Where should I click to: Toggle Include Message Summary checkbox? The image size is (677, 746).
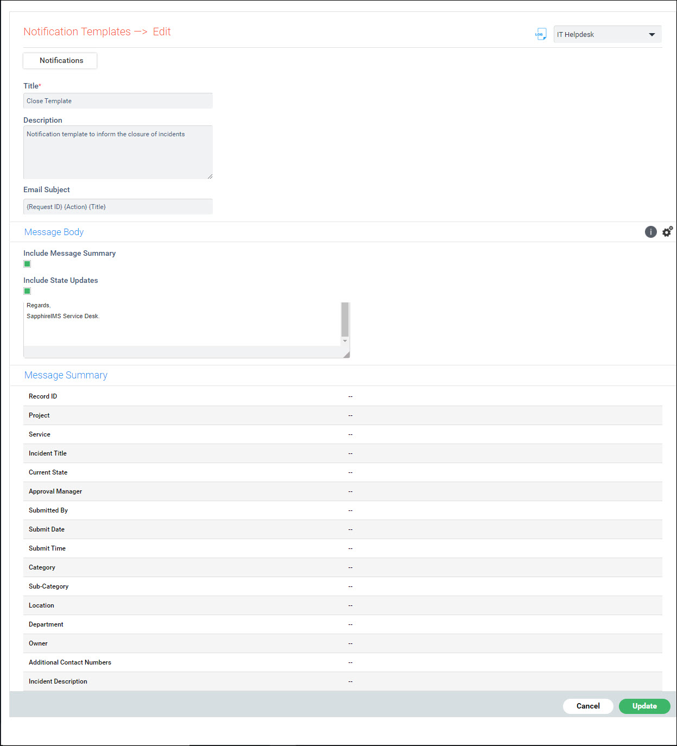[x=27, y=264]
